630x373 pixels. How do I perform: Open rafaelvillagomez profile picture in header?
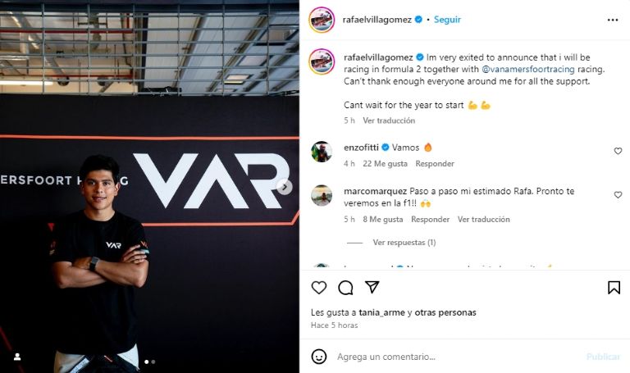coord(322,20)
